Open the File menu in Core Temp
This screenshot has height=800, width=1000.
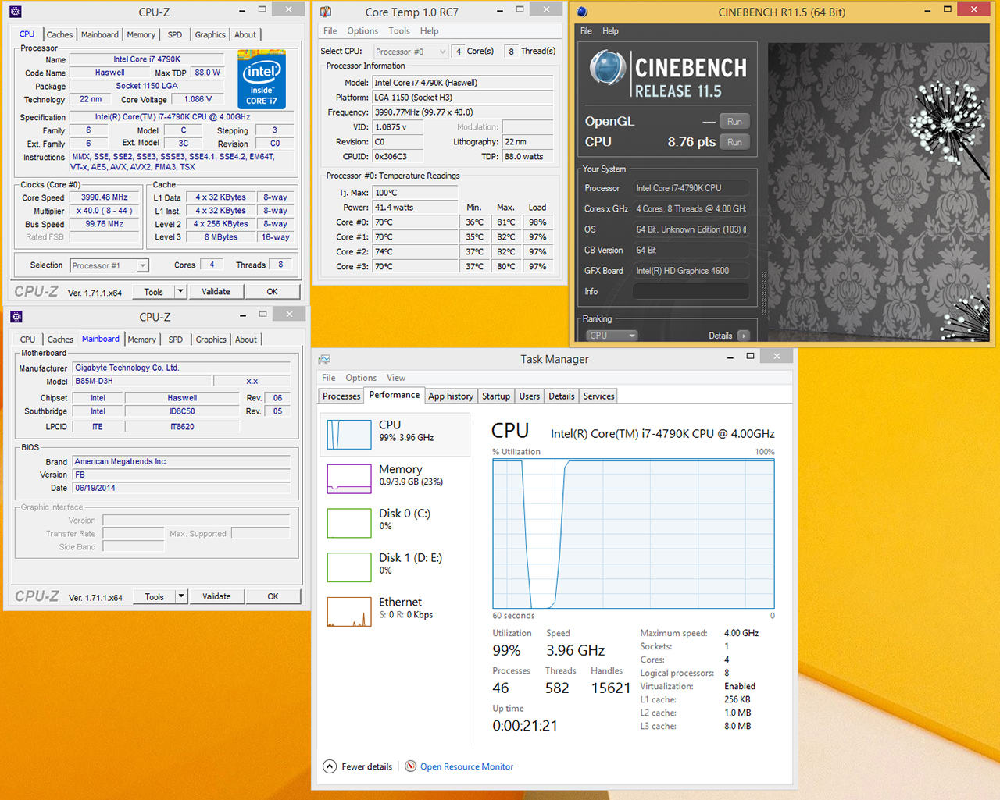point(330,31)
